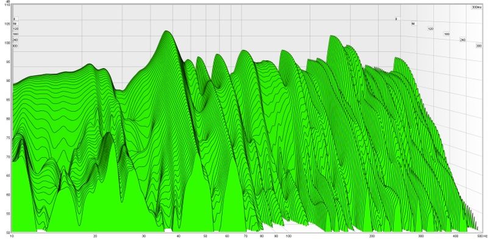Click the 60 tick on the dB scale
This screenshot has height=239, width=488.
coord(9,195)
